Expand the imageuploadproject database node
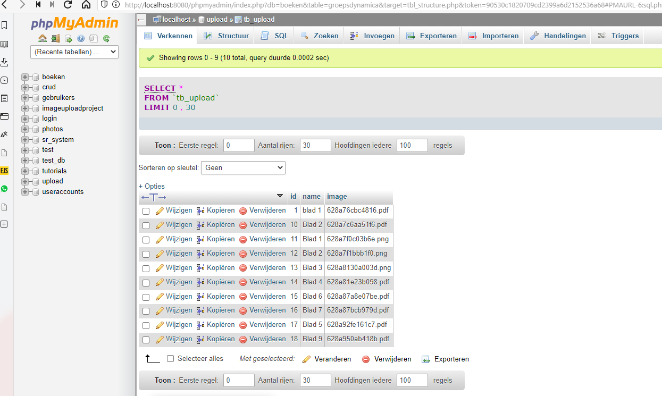 click(x=24, y=108)
